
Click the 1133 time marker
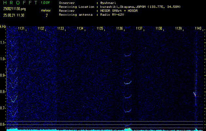(61, 28)
